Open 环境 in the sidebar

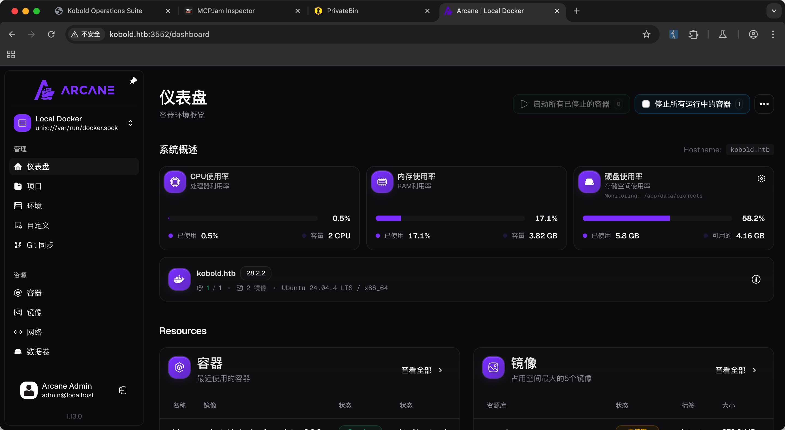coord(74,206)
